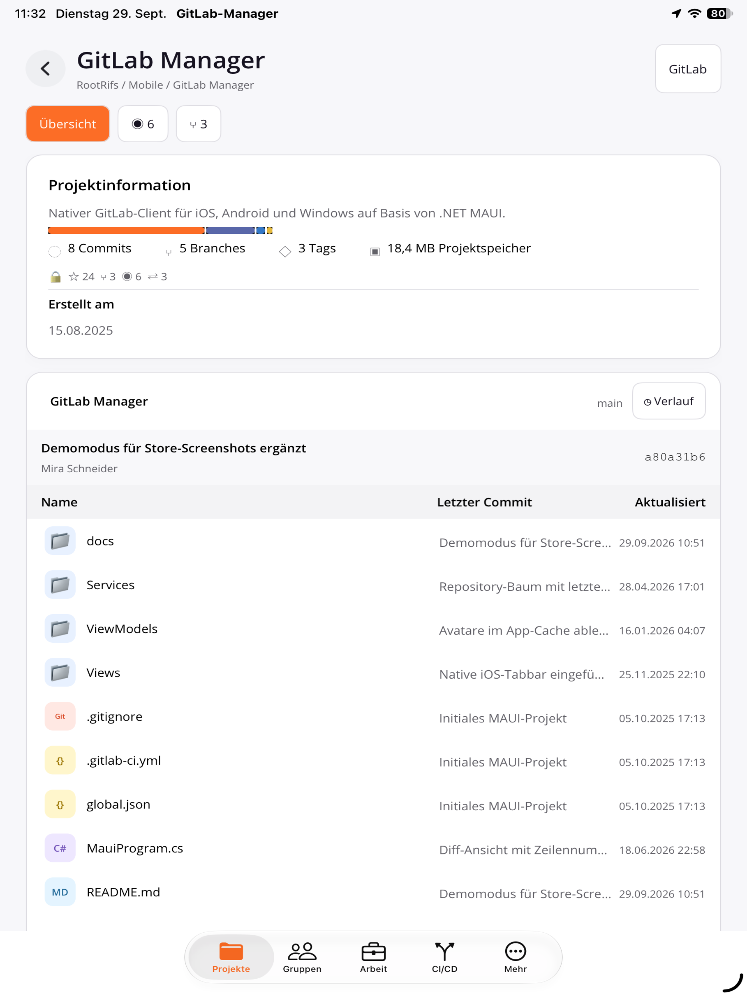Click the braces icon of global.json
This screenshot has height=996, width=747.
point(60,804)
